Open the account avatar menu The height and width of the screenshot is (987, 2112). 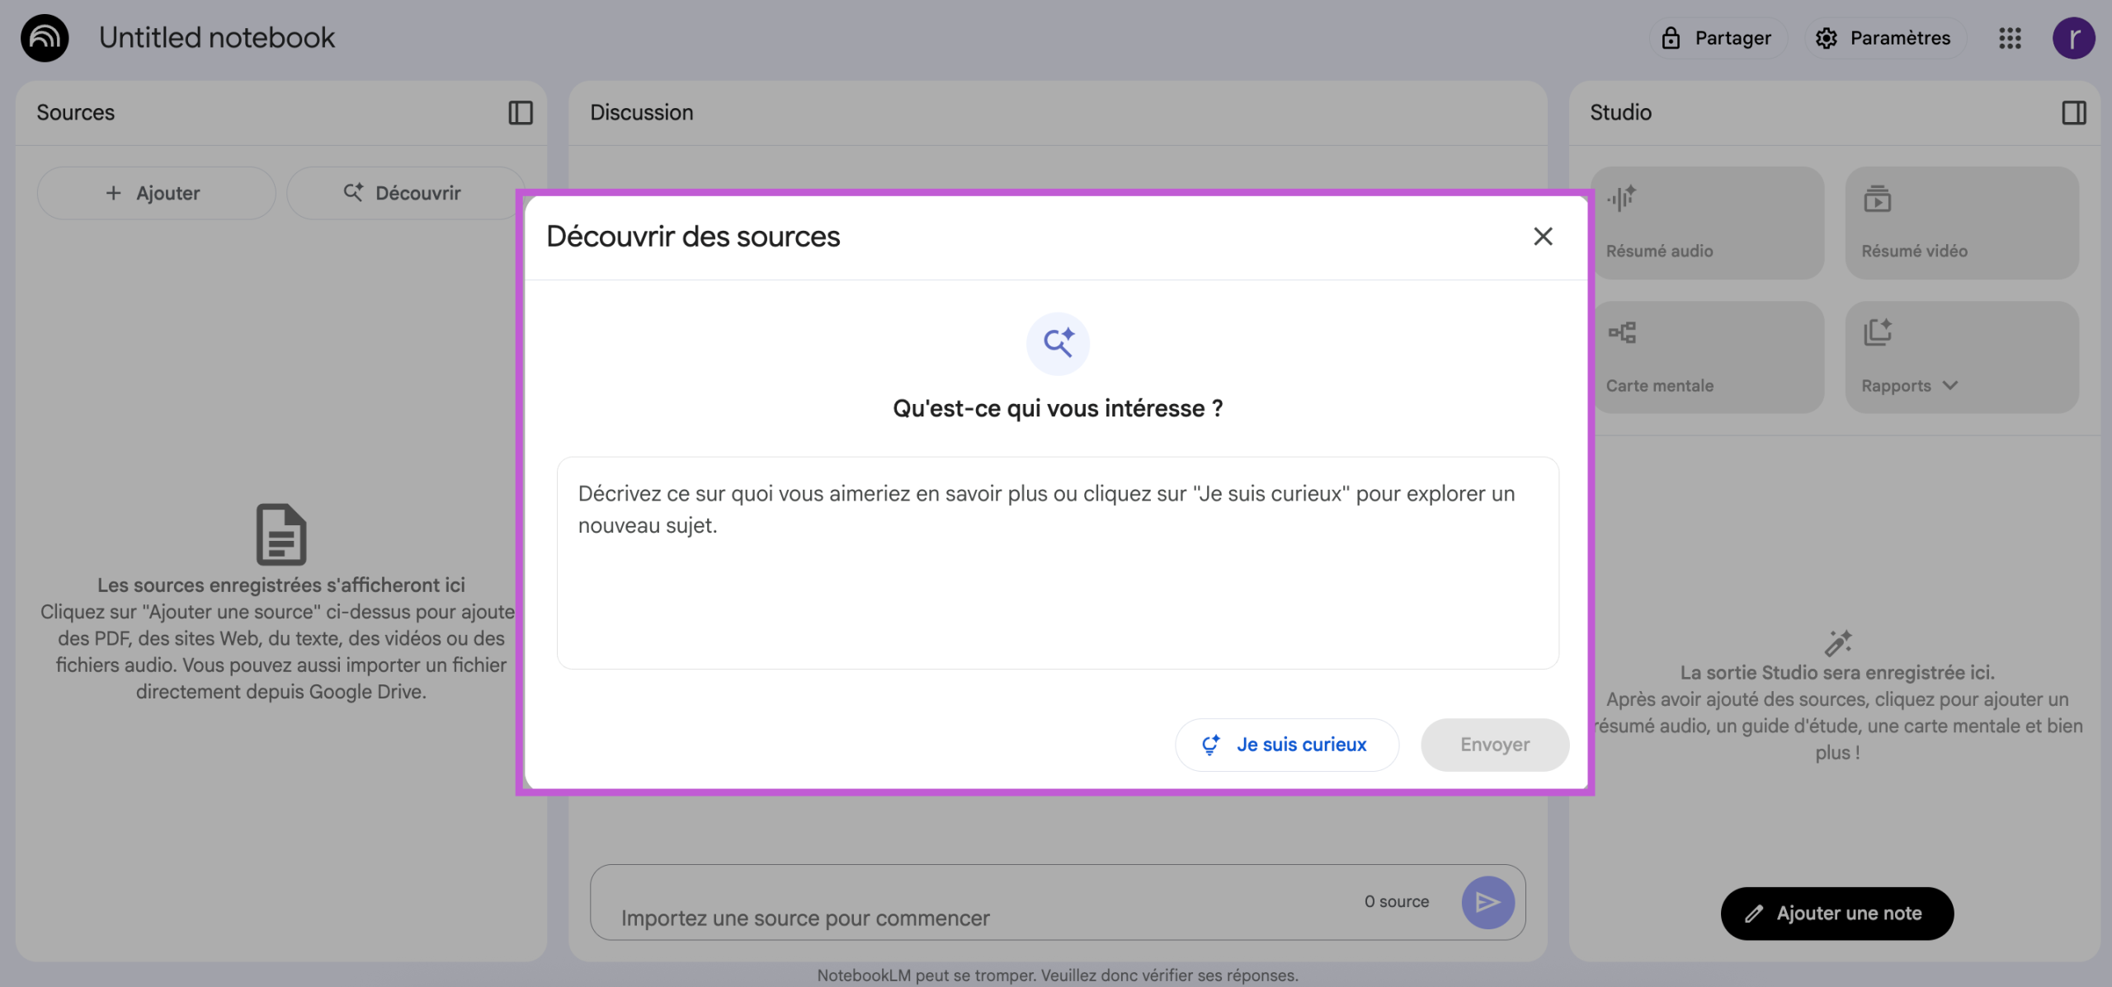[2073, 38]
